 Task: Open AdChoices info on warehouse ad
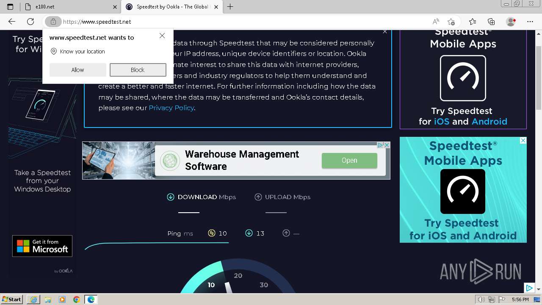tap(381, 145)
